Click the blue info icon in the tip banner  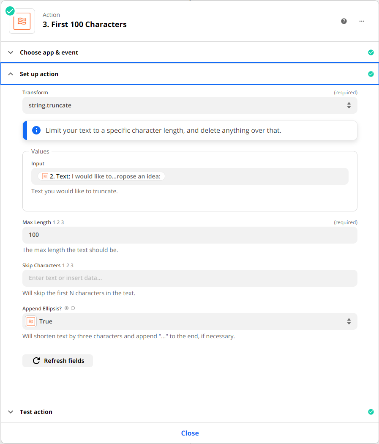pos(36,130)
